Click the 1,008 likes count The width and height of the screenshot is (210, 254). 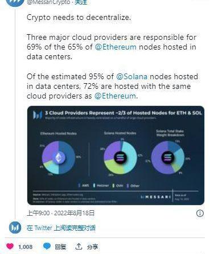click(x=26, y=247)
